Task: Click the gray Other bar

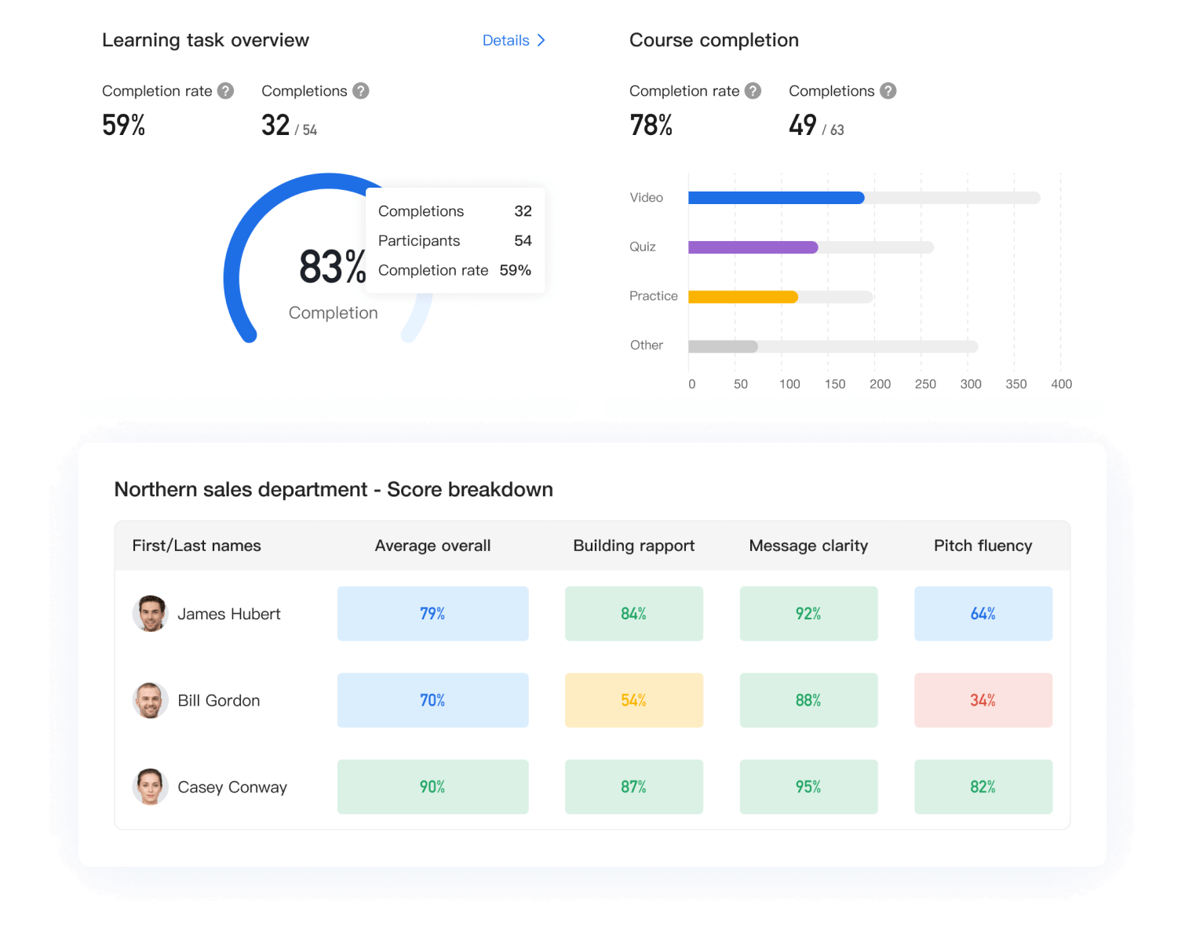Action: coord(722,346)
